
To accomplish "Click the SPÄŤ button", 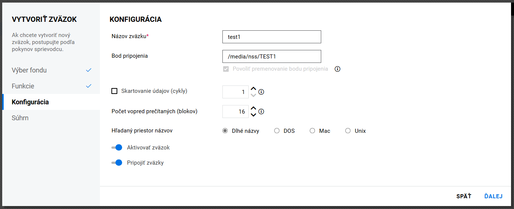I will tap(464, 196).
